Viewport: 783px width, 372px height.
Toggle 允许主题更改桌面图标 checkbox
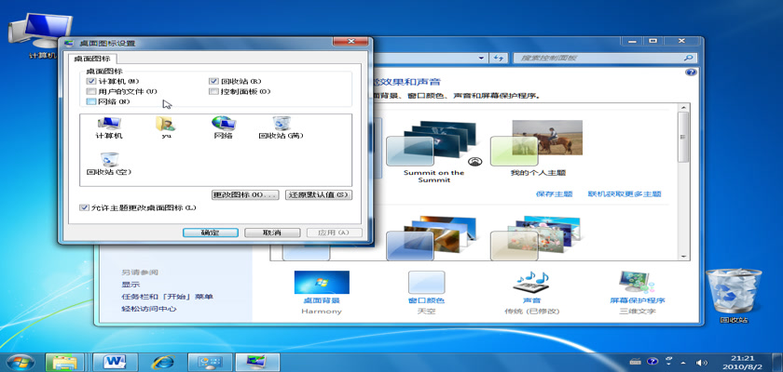[x=85, y=206]
